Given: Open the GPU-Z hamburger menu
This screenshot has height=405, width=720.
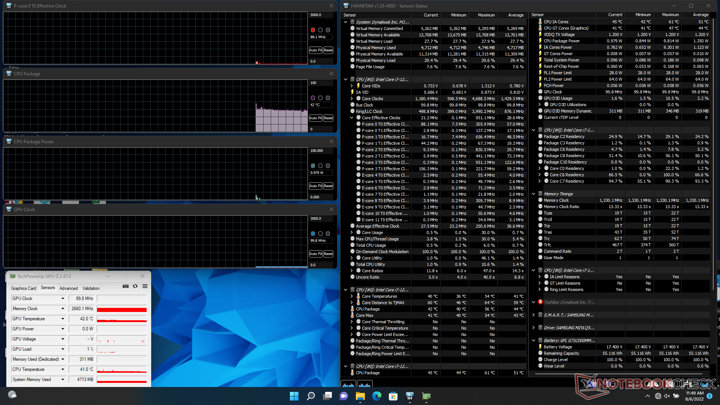Looking at the screenshot, I should coord(145,286).
